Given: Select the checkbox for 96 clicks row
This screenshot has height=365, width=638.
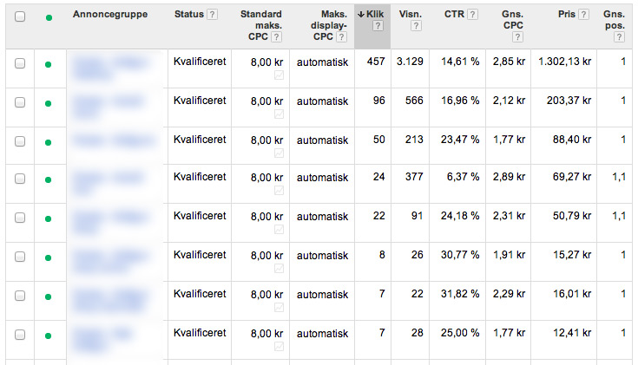Looking at the screenshot, I should click(x=20, y=102).
